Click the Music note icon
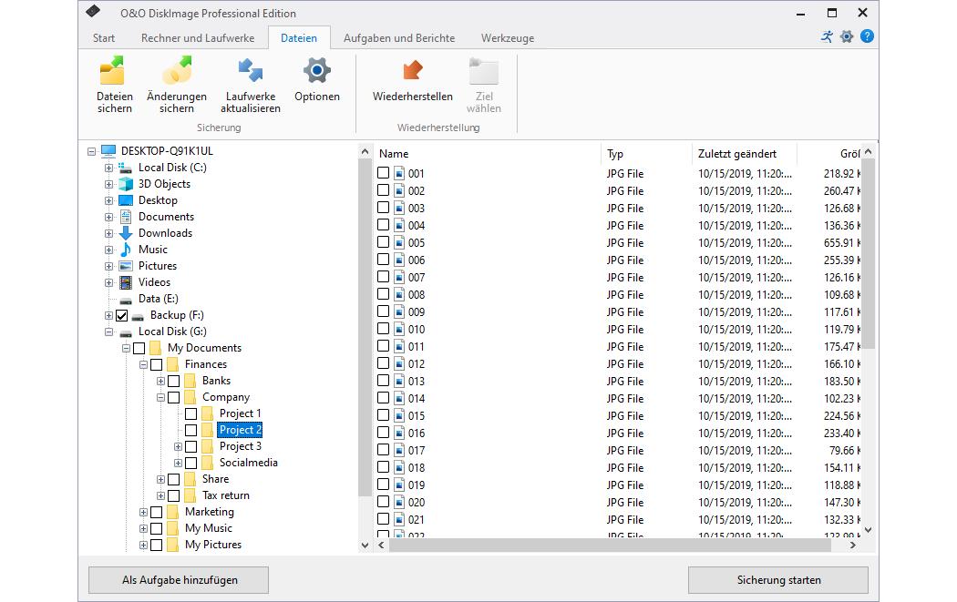Image resolution: width=957 pixels, height=602 pixels. [x=126, y=250]
